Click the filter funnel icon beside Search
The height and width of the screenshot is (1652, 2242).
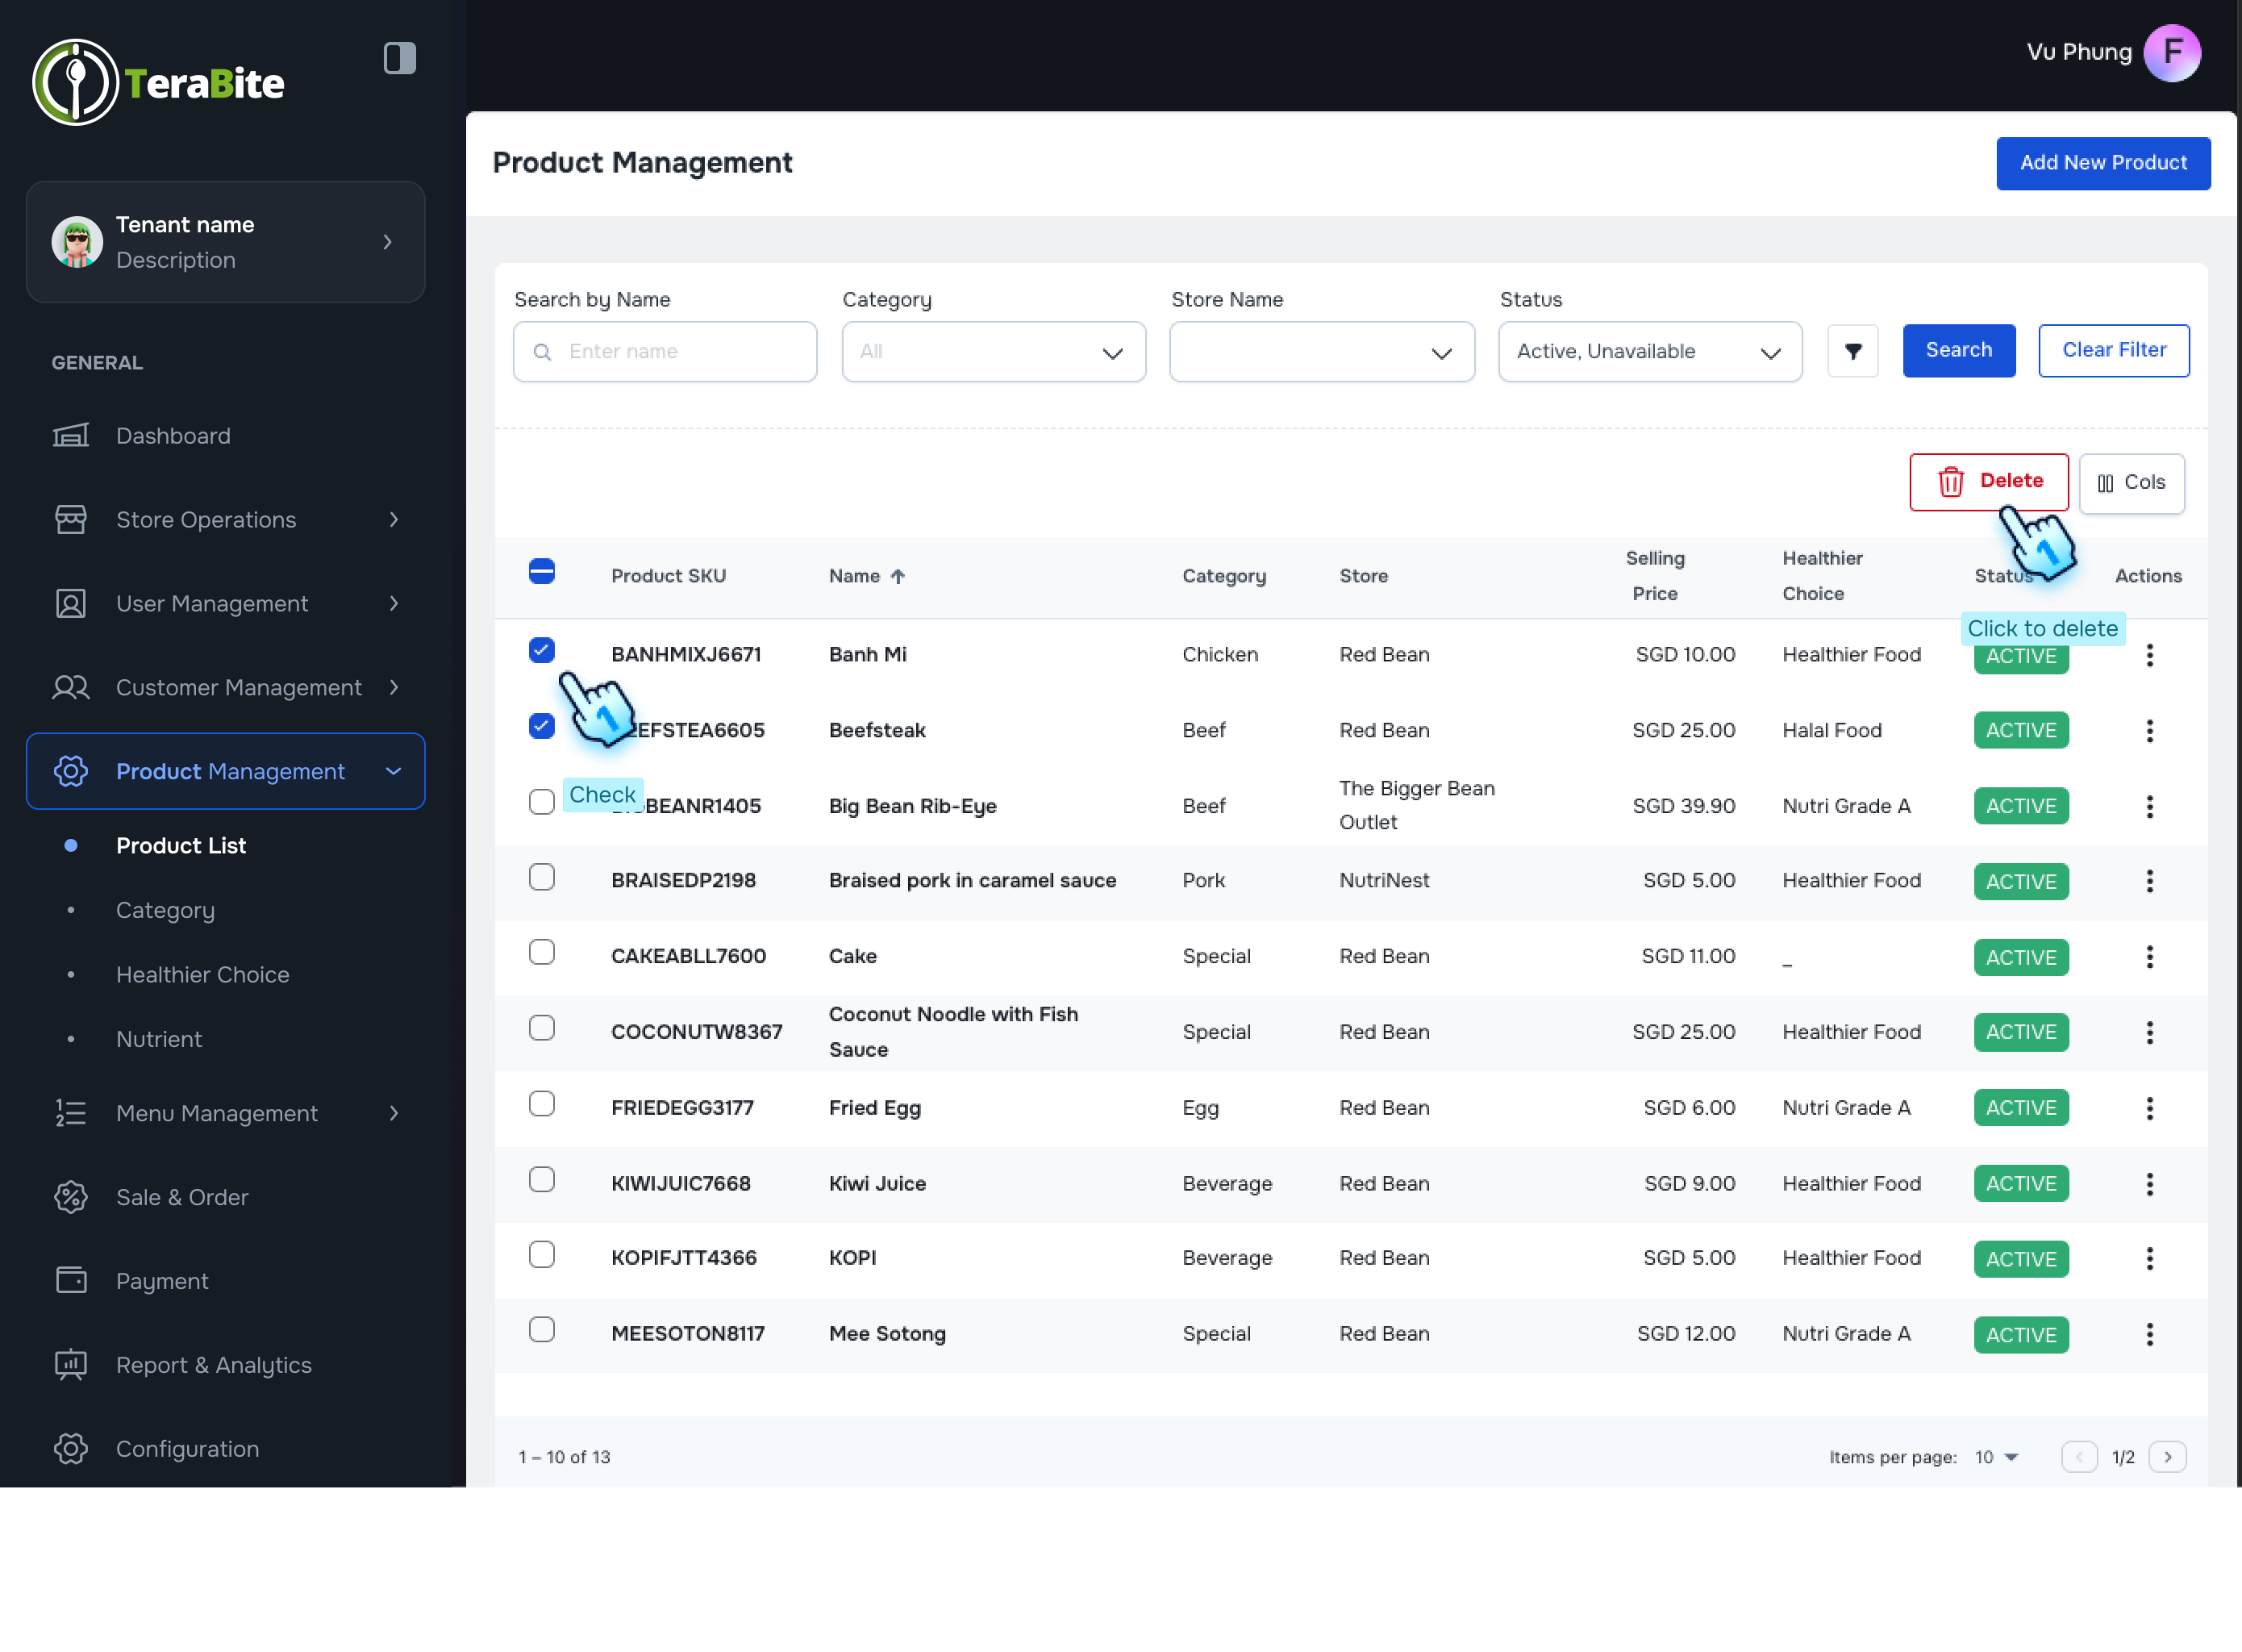(x=1852, y=351)
